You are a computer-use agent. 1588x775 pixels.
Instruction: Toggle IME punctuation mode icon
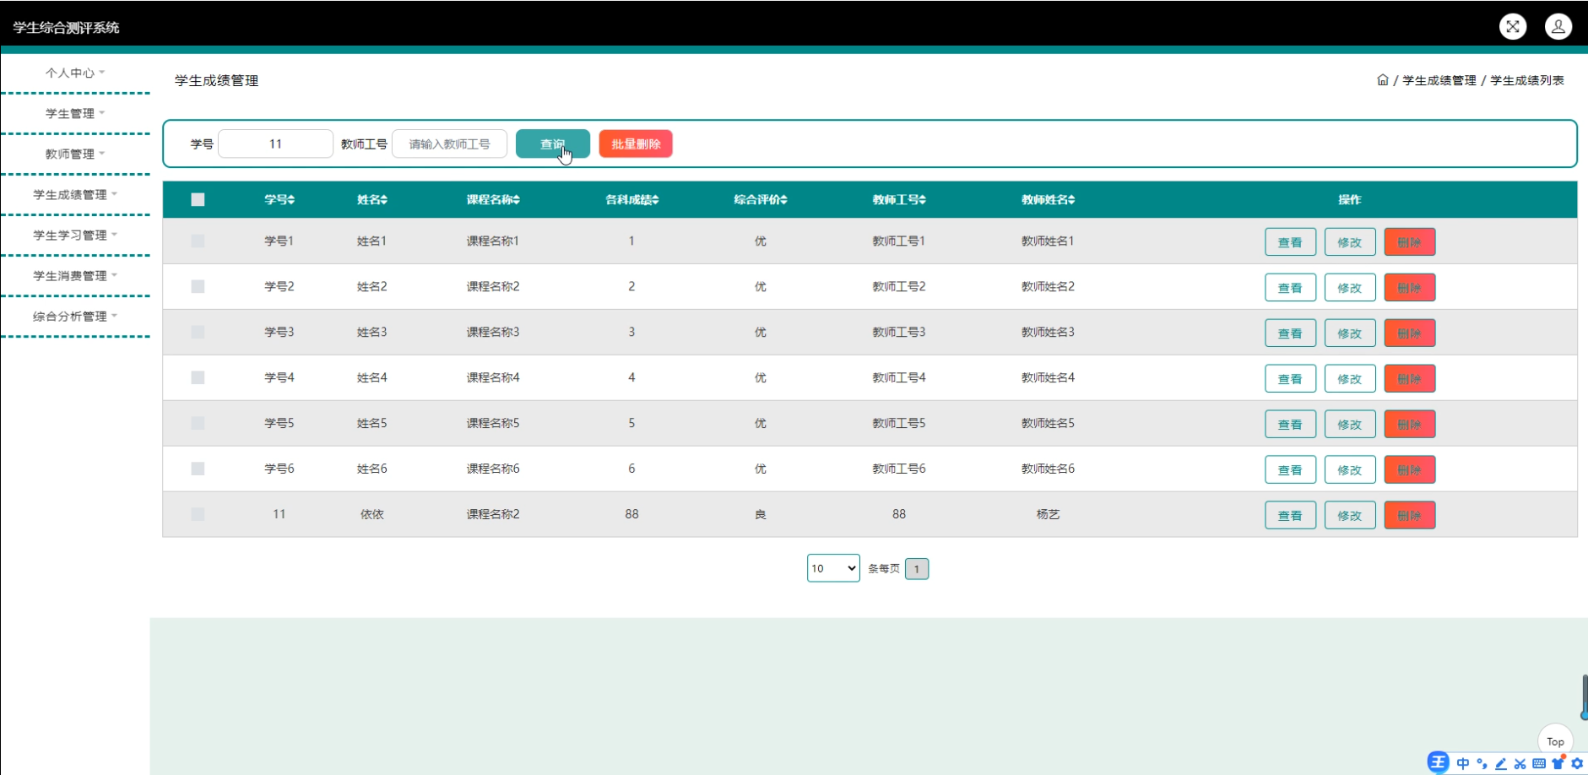pos(1482,763)
